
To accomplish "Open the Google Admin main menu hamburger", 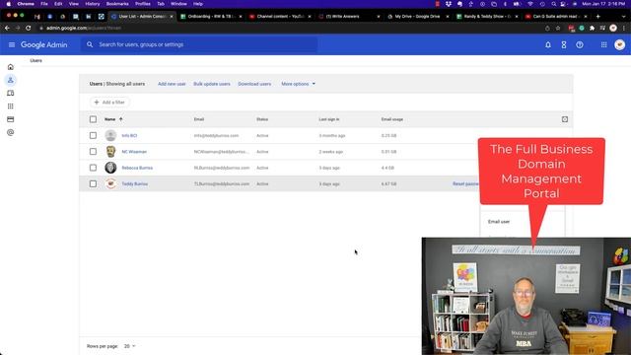I will click(x=12, y=44).
